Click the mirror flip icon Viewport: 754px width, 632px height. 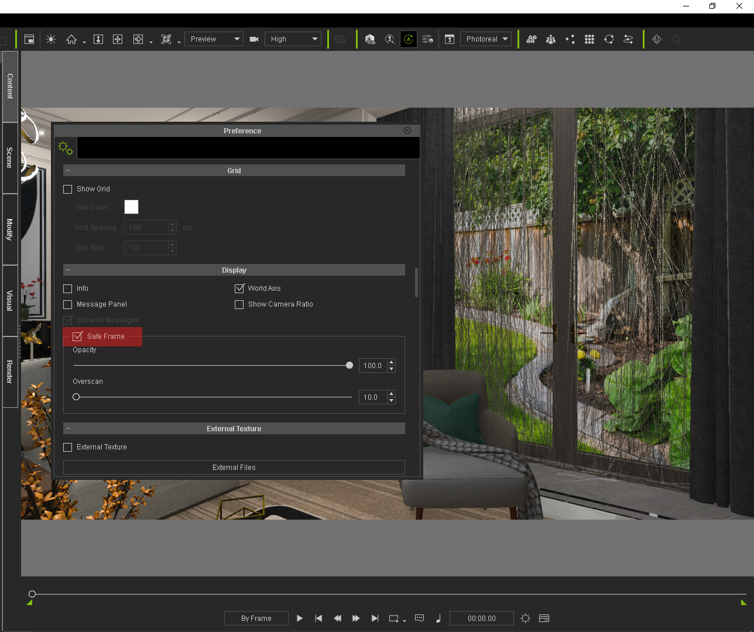click(x=657, y=39)
